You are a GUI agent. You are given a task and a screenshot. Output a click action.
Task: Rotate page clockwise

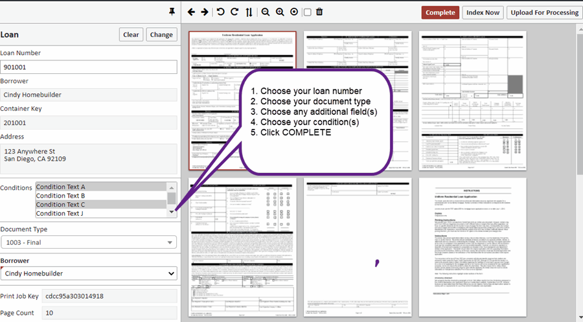point(234,12)
